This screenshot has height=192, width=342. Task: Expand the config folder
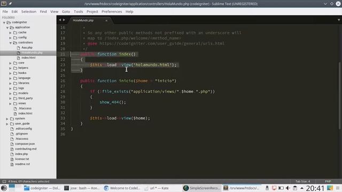10,38
